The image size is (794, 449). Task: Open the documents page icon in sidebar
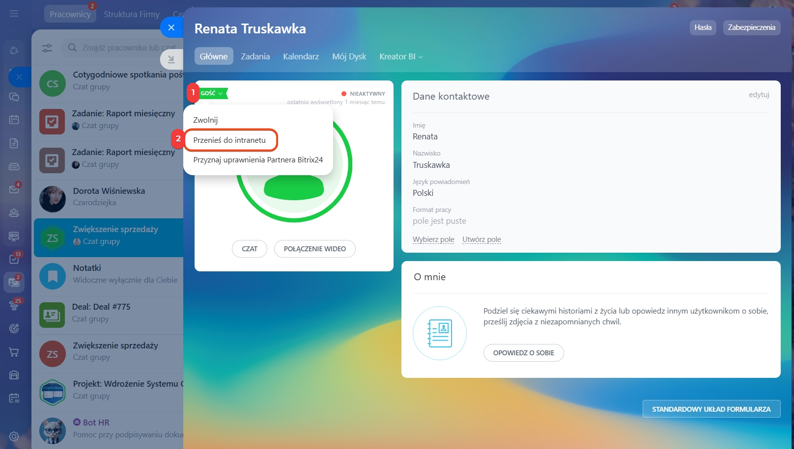[14, 143]
